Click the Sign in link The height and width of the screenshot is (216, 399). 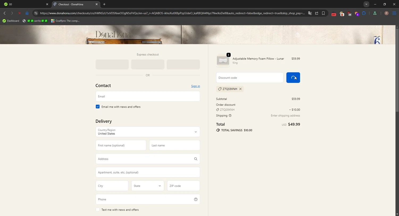[x=196, y=86]
